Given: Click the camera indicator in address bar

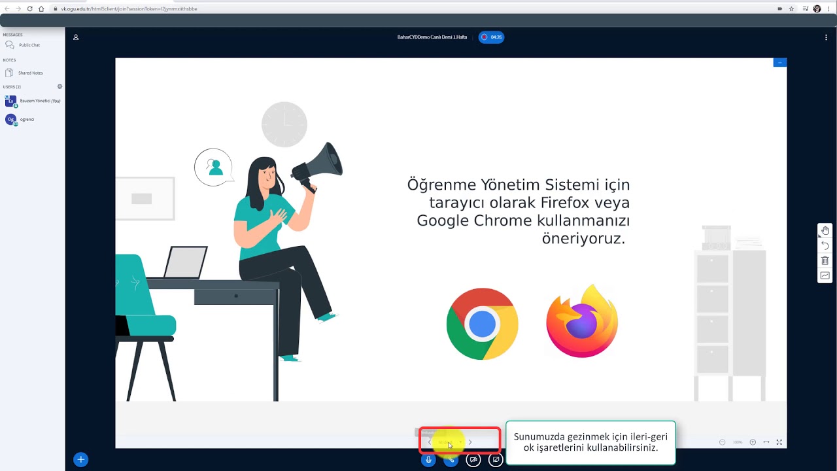Looking at the screenshot, I should pyautogui.click(x=779, y=9).
